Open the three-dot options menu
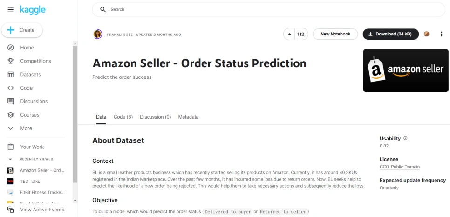Viewport: 450px width, 217px height. (x=441, y=34)
